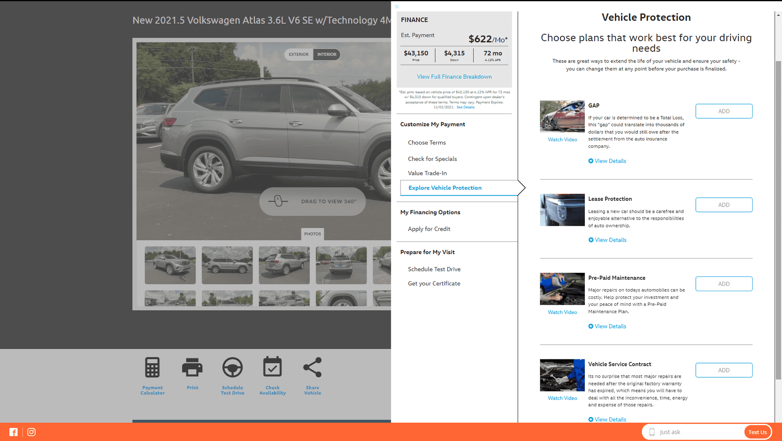782x441 pixels.
Task: Open the See Details disclaimer link
Action: 466,107
